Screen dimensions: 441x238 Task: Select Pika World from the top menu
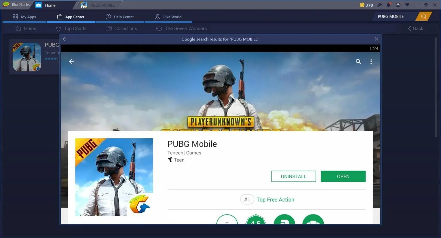[169, 16]
